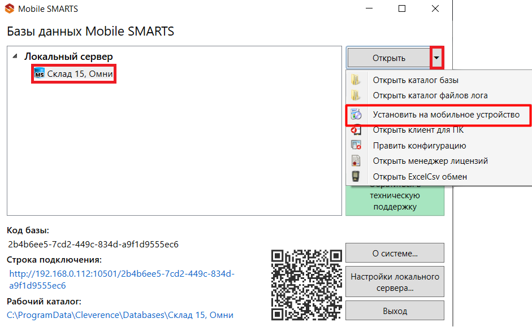Viewport: 532px width, 327px height.
Task: Open Настройки локального сервера...
Action: click(x=395, y=282)
